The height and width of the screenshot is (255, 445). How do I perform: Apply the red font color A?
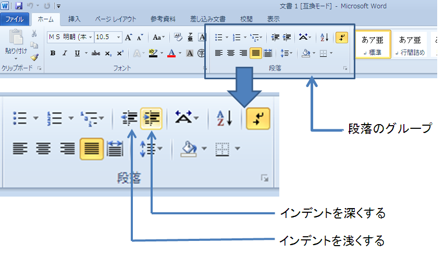171,53
